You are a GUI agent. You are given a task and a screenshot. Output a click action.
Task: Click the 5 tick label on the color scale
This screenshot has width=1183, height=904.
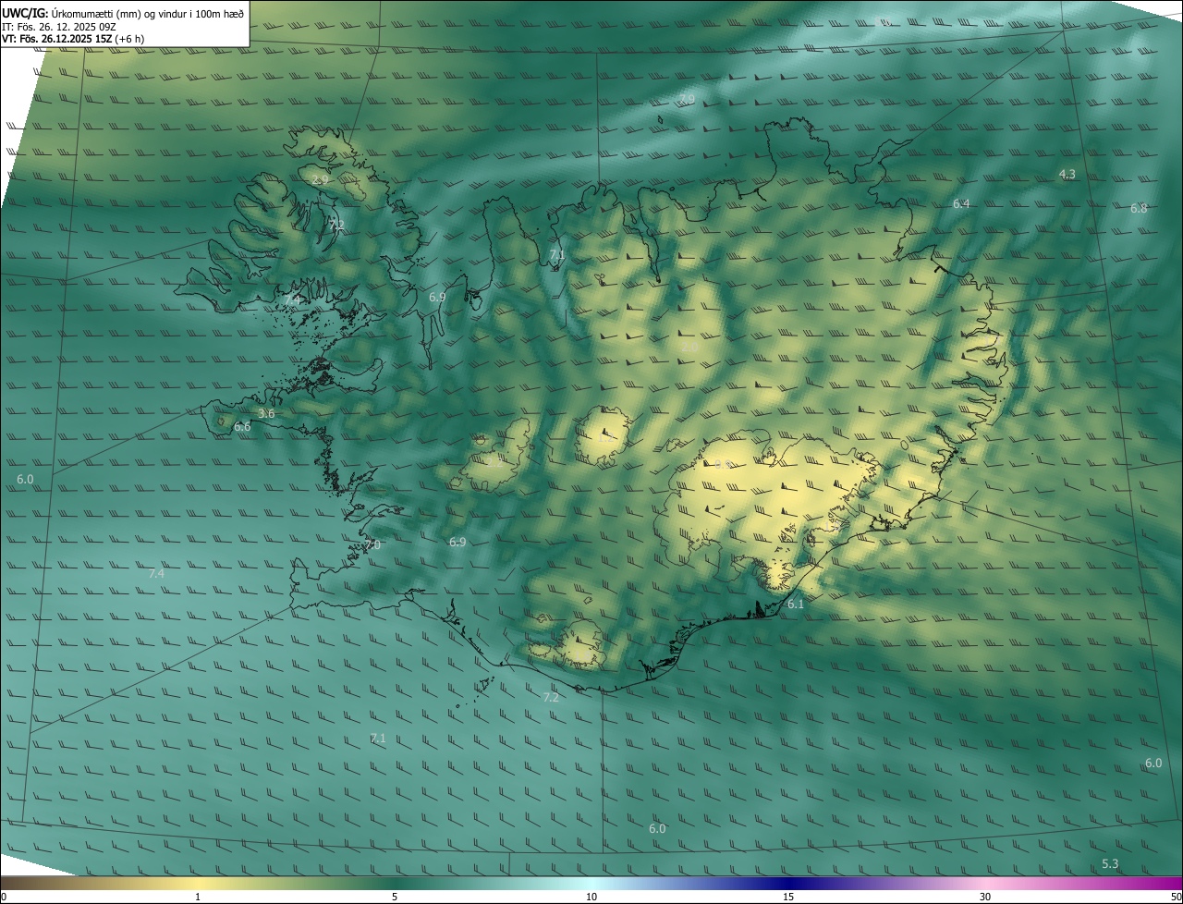tap(395, 897)
